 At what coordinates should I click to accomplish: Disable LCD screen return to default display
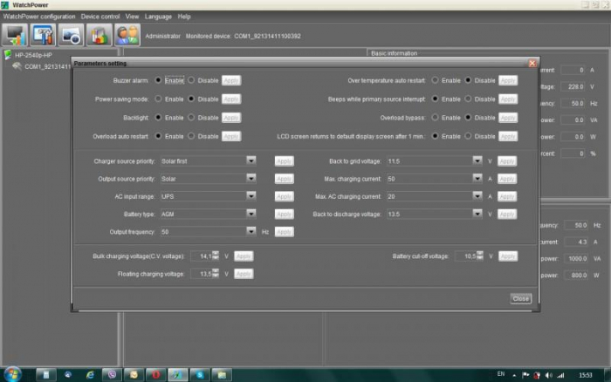tap(468, 136)
